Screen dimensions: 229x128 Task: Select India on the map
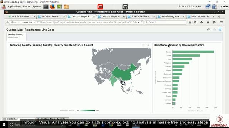113,81
